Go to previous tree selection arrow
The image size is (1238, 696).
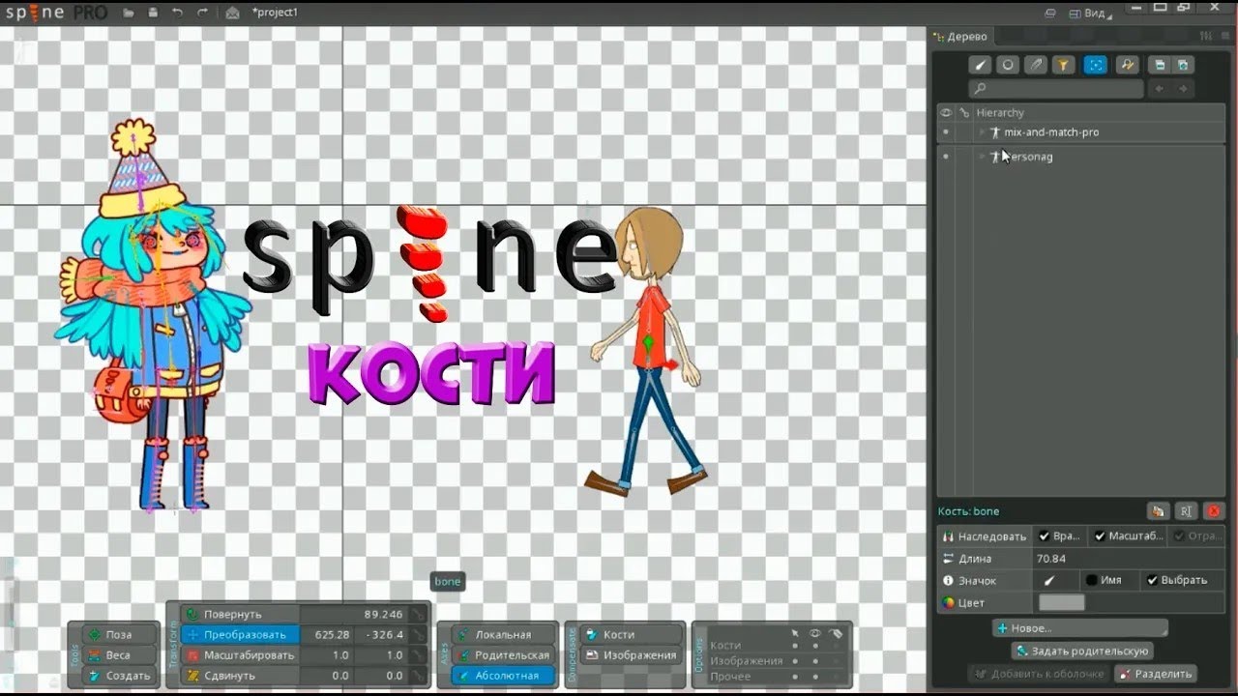point(1159,89)
